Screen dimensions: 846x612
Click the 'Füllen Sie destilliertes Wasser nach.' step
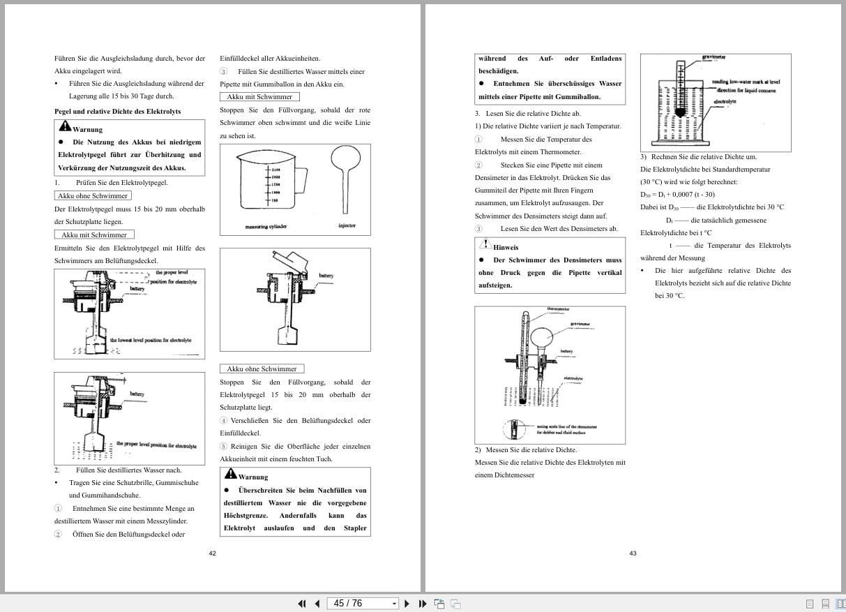(128, 470)
